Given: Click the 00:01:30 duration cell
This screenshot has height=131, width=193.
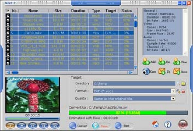Looking at the screenshot, I should point(78,33).
